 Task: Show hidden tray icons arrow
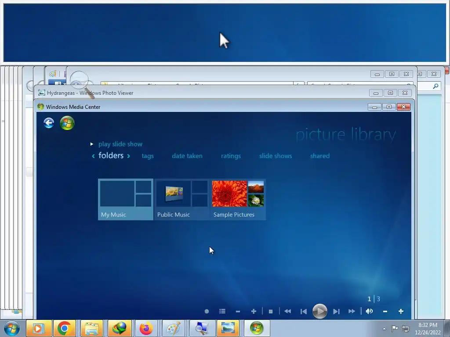point(384,328)
